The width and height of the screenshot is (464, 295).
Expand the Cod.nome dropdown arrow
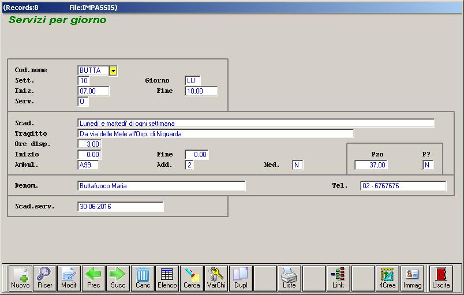(x=113, y=70)
